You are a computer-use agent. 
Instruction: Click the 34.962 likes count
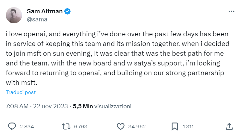point(137,127)
